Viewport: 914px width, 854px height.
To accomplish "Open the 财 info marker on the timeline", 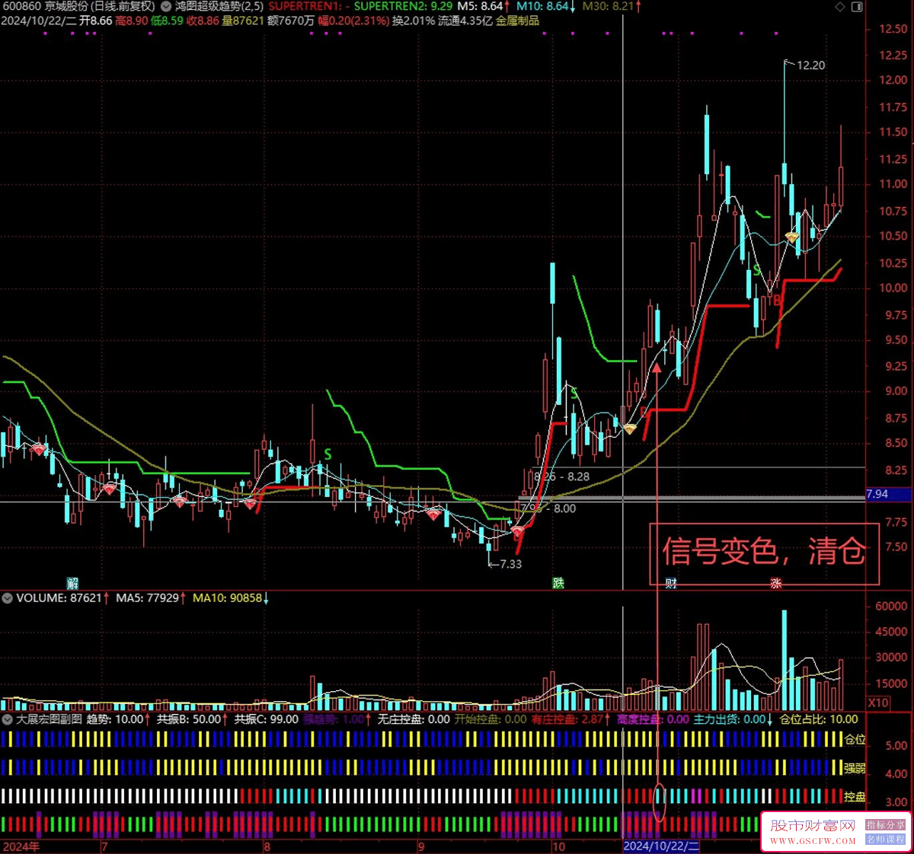I will click(x=670, y=583).
